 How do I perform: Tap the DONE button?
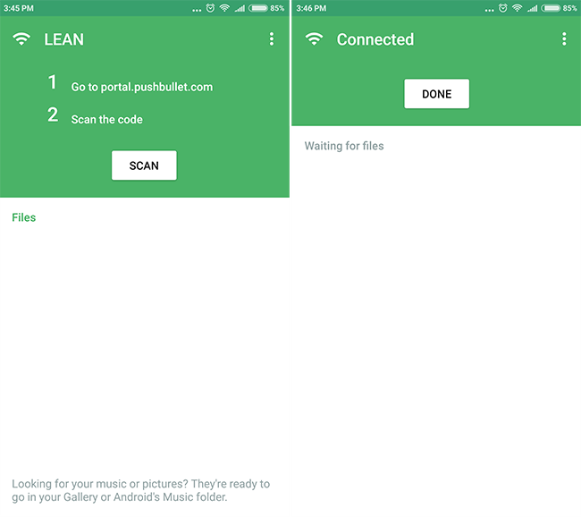(436, 94)
